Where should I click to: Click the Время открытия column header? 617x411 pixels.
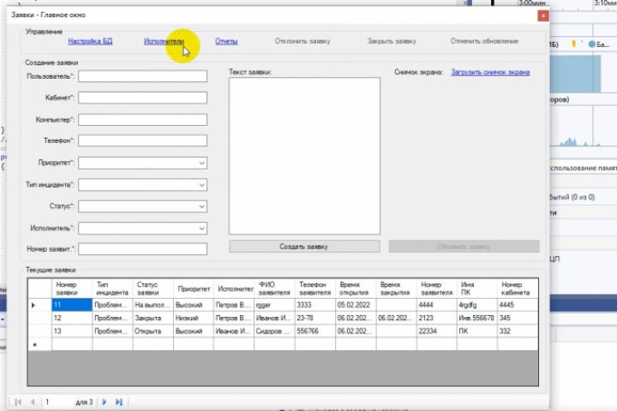(356, 289)
